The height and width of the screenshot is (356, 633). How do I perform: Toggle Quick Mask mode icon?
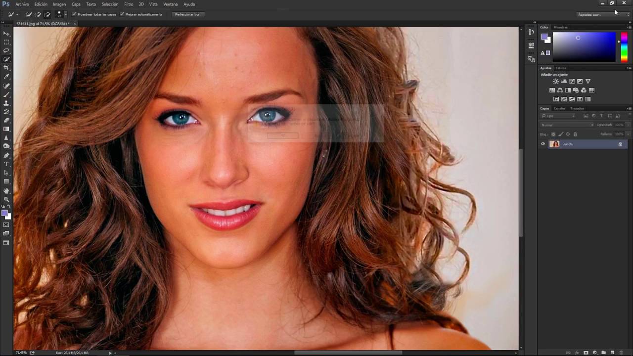6,225
